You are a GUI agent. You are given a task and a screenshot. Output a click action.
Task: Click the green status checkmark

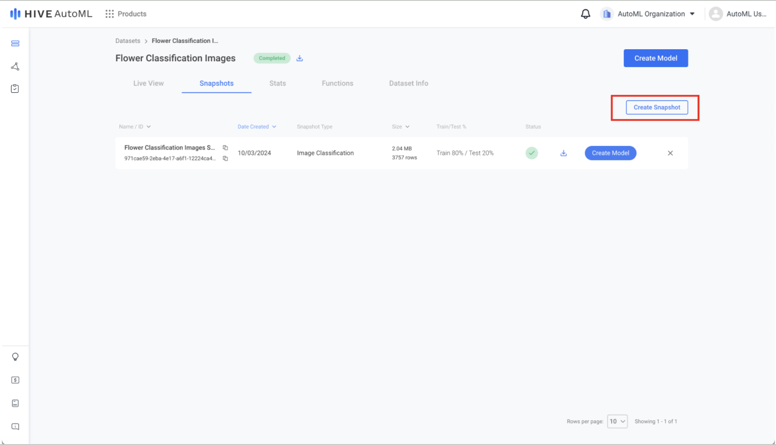(532, 153)
